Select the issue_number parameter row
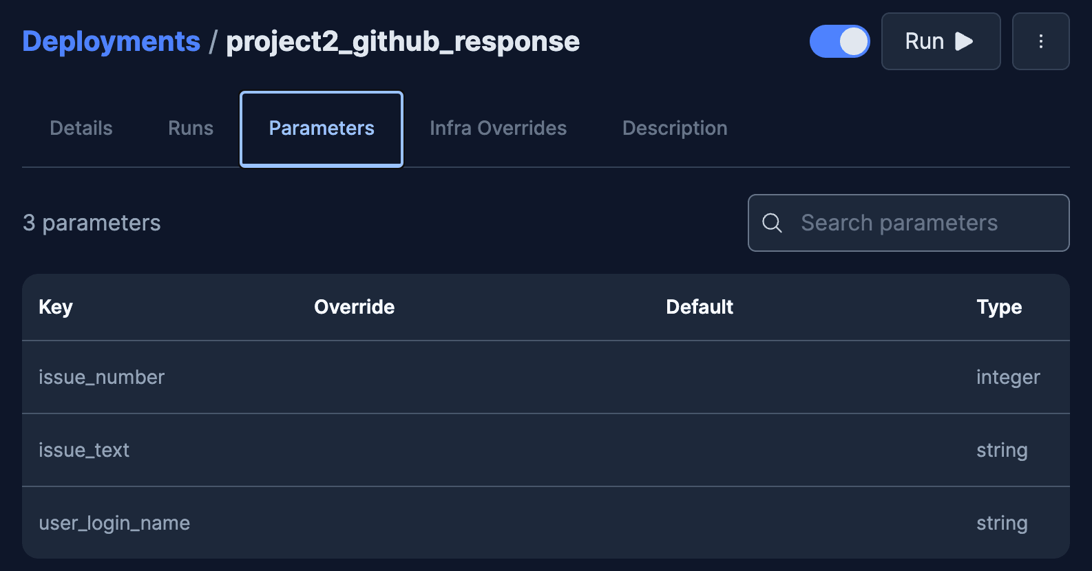 [102, 377]
